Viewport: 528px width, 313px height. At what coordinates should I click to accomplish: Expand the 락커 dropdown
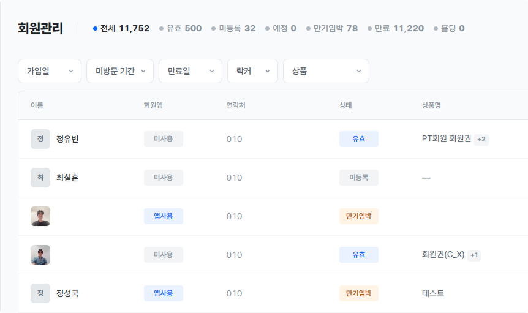click(252, 71)
